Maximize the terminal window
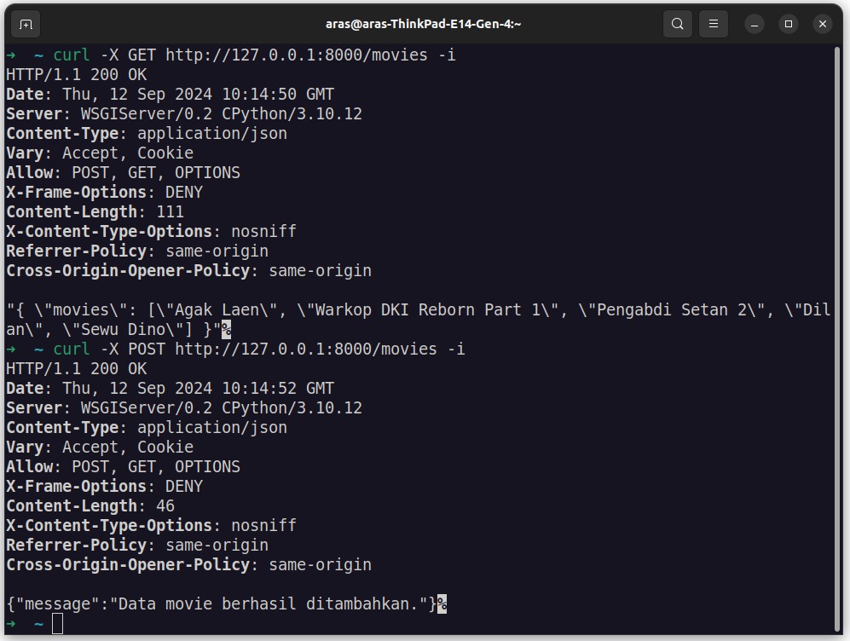The height and width of the screenshot is (641, 850). [789, 25]
